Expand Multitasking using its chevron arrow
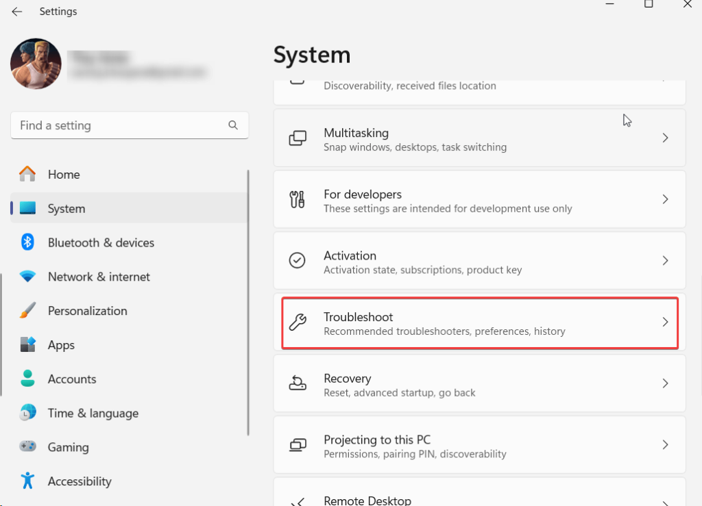Viewport: 702px width, 506px height. (x=664, y=138)
